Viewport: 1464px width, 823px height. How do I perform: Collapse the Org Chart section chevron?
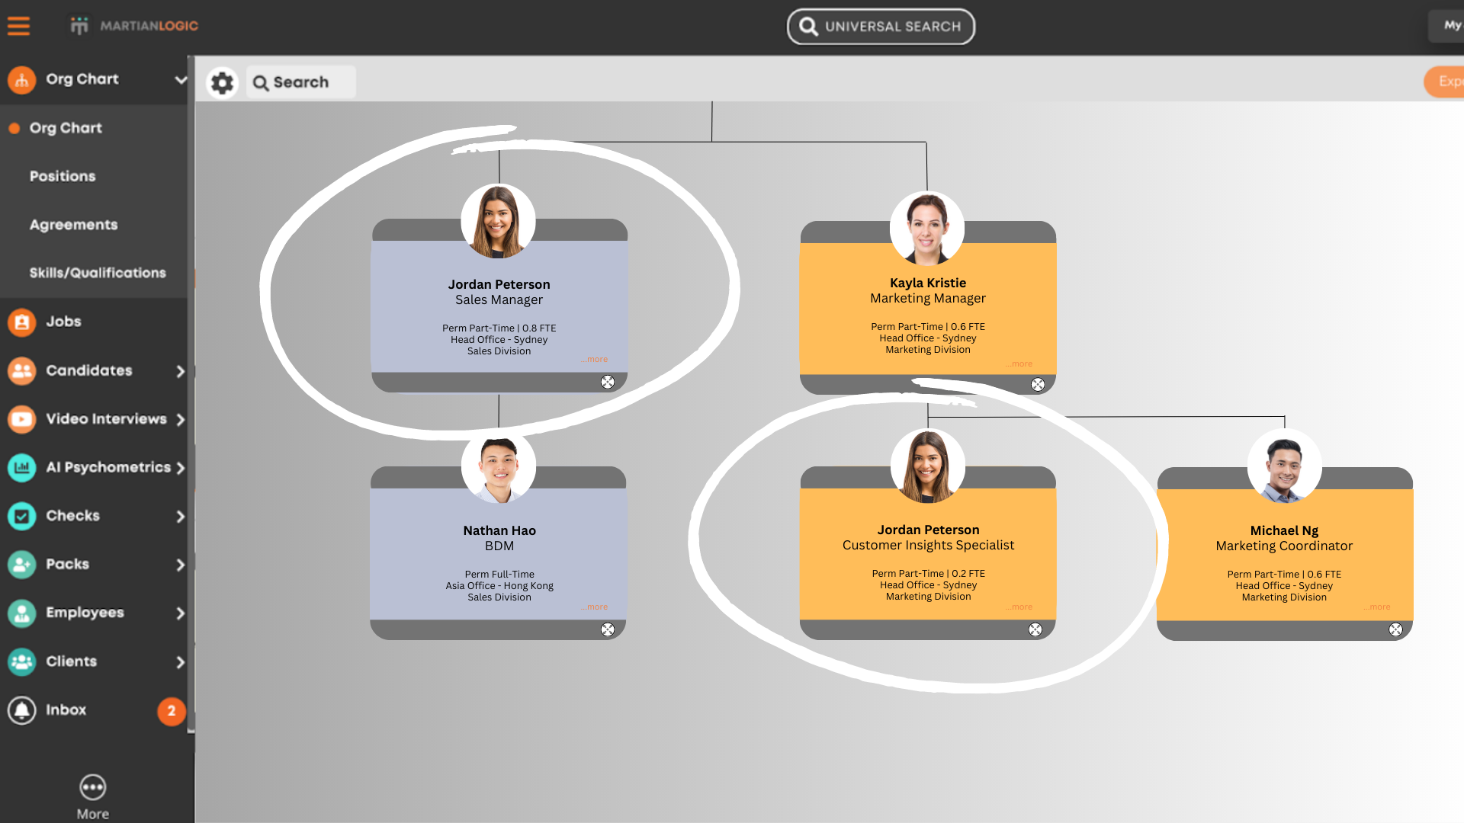pos(181,80)
